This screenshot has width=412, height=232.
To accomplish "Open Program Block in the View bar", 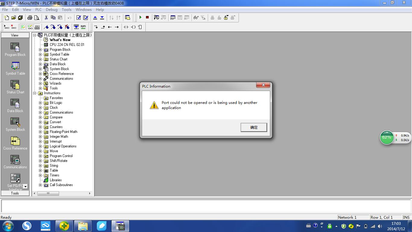I will pyautogui.click(x=15, y=50).
